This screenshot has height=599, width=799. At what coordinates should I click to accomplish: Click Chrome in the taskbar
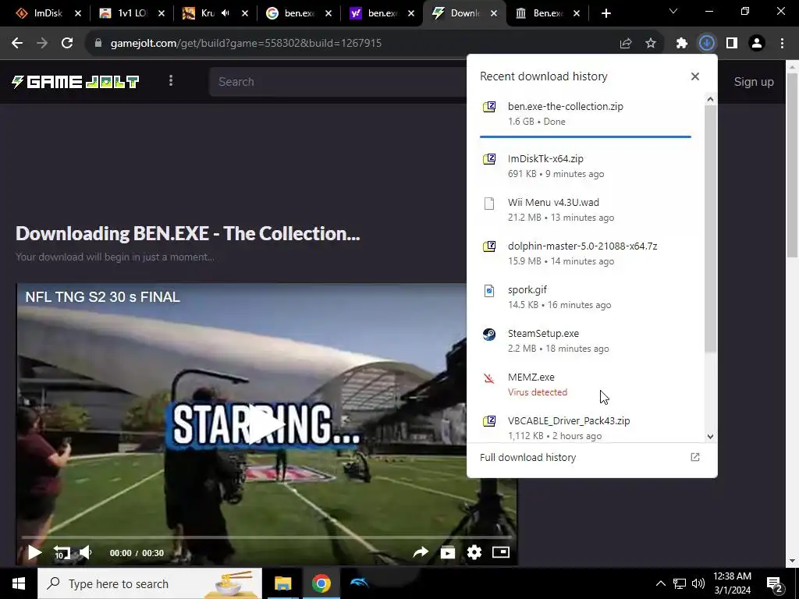click(x=321, y=583)
